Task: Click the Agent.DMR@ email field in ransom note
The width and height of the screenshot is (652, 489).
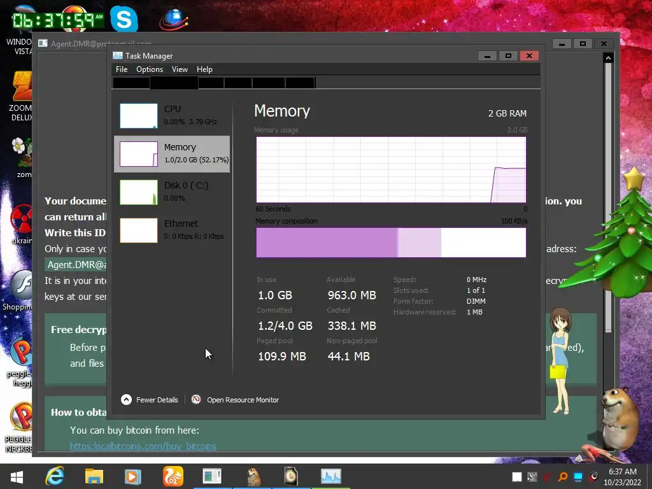Action: tap(76, 265)
